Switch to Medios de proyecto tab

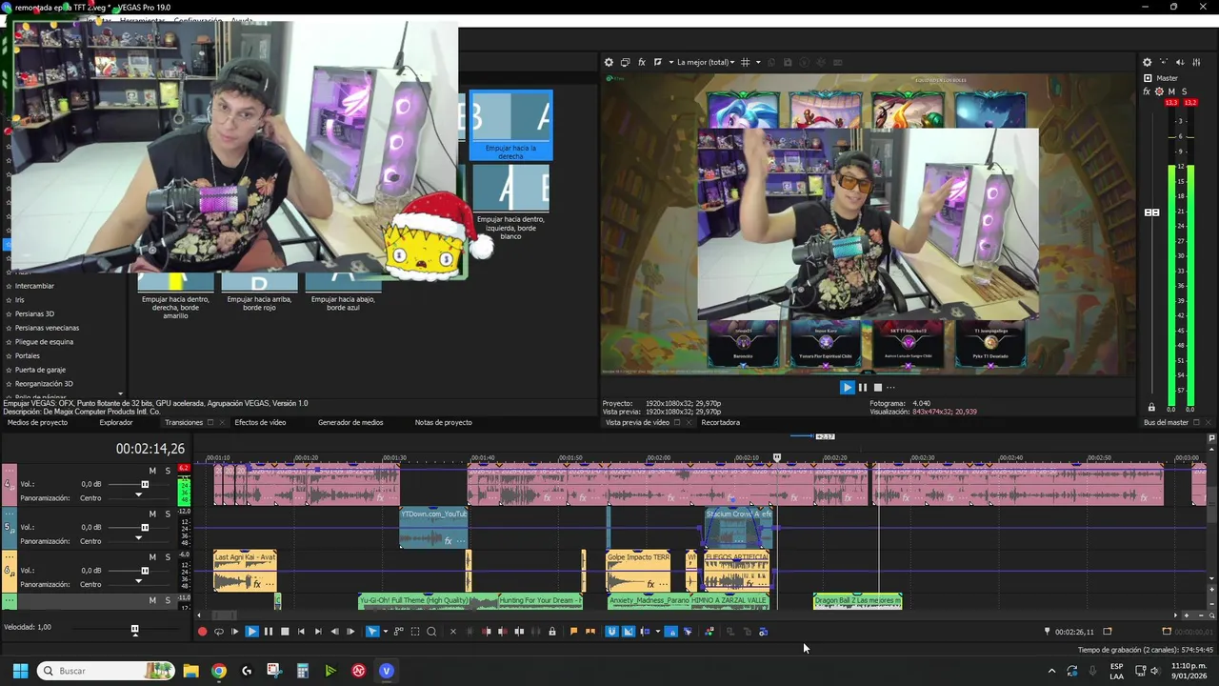tap(37, 422)
